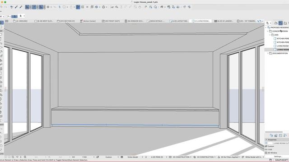The width and height of the screenshot is (289, 162).
Task: Click the round icon right of the flag pair
Action: pyautogui.click(x=155, y=7)
